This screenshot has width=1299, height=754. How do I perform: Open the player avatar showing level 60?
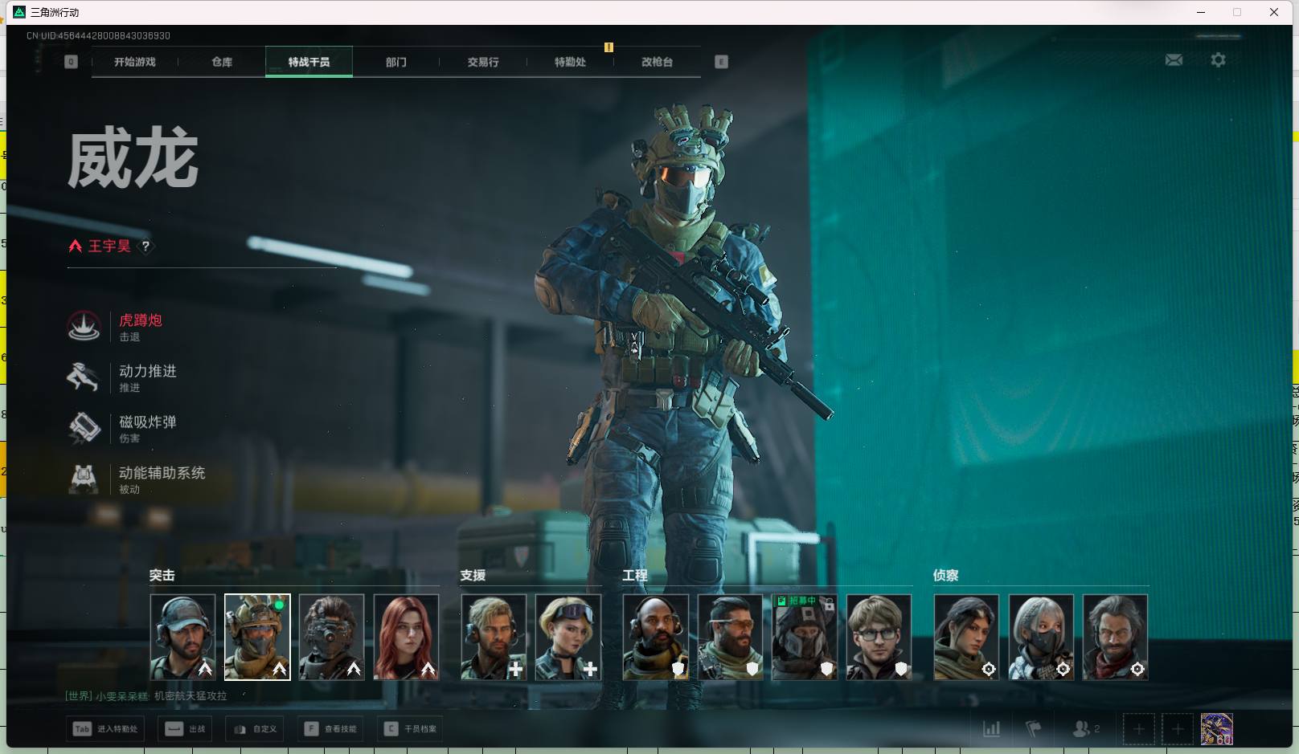click(x=1216, y=729)
